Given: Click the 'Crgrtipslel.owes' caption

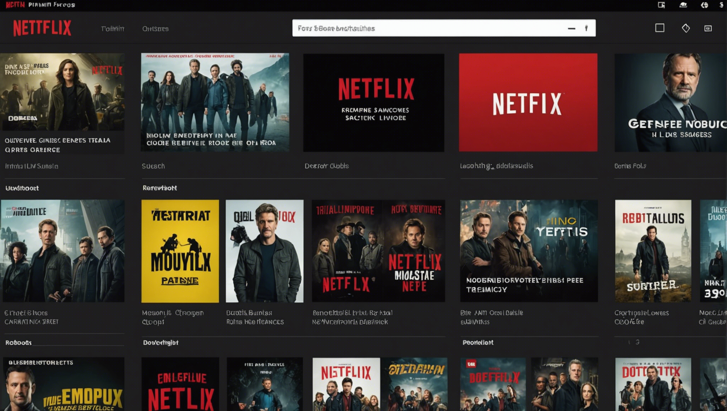Looking at the screenshot, I should pos(641,313).
